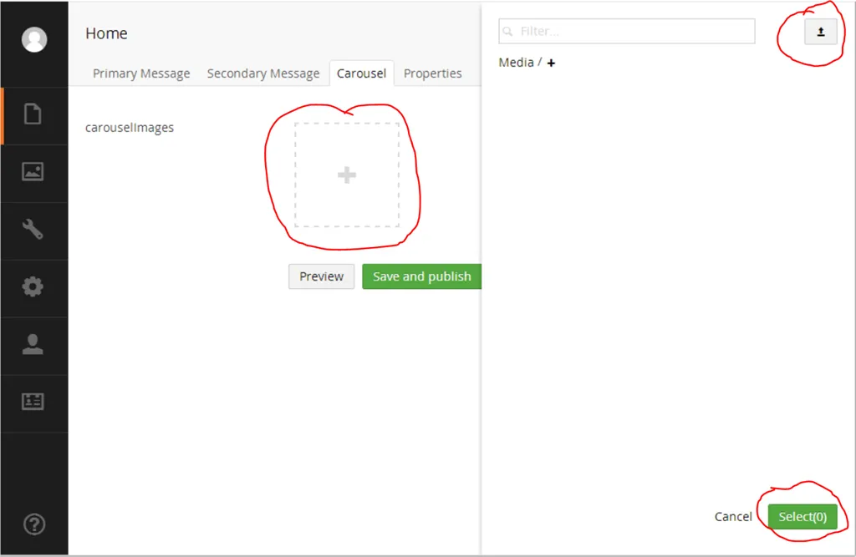Open the Settings wrench section

click(33, 230)
